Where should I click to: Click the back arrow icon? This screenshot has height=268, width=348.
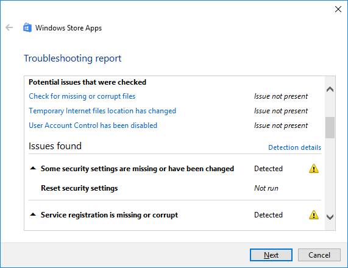pyautogui.click(x=9, y=27)
